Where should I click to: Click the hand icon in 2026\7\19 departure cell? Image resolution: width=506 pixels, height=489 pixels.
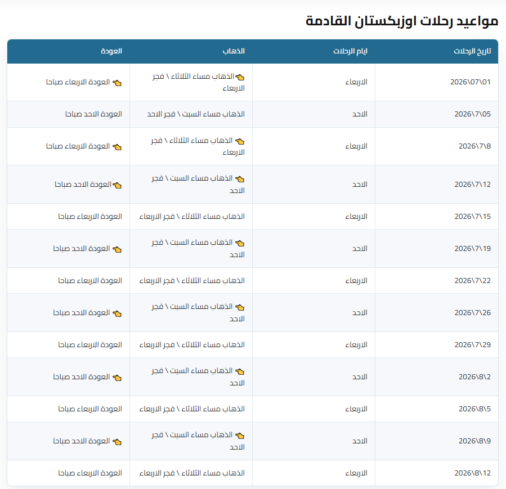240,243
